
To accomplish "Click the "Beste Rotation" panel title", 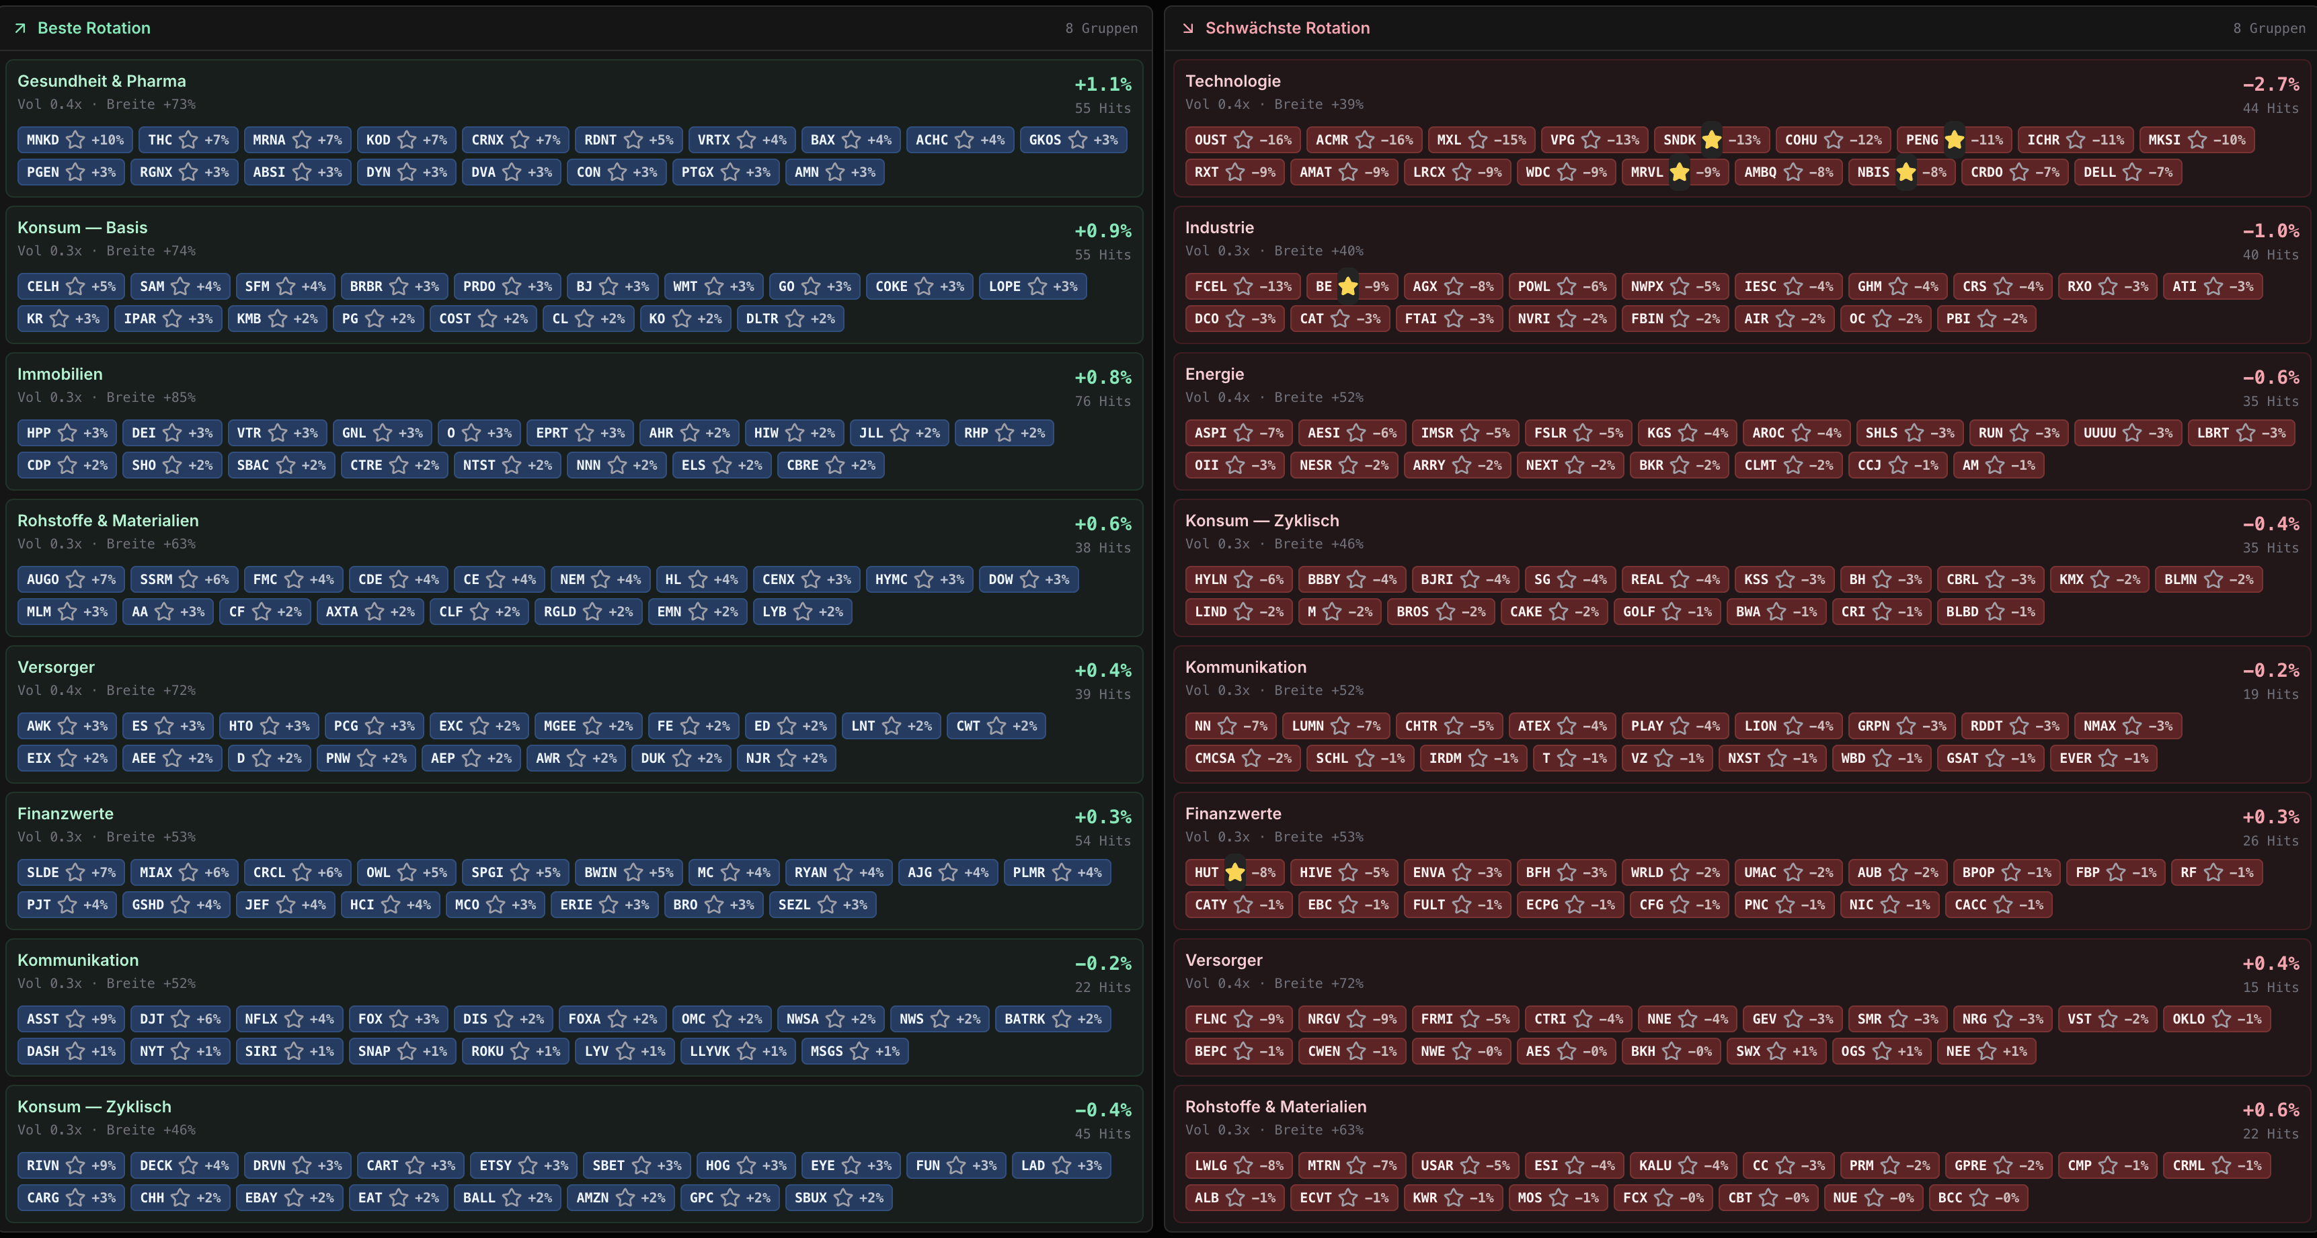I will (x=94, y=28).
